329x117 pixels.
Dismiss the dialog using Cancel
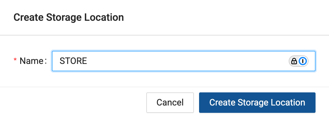coord(170,103)
